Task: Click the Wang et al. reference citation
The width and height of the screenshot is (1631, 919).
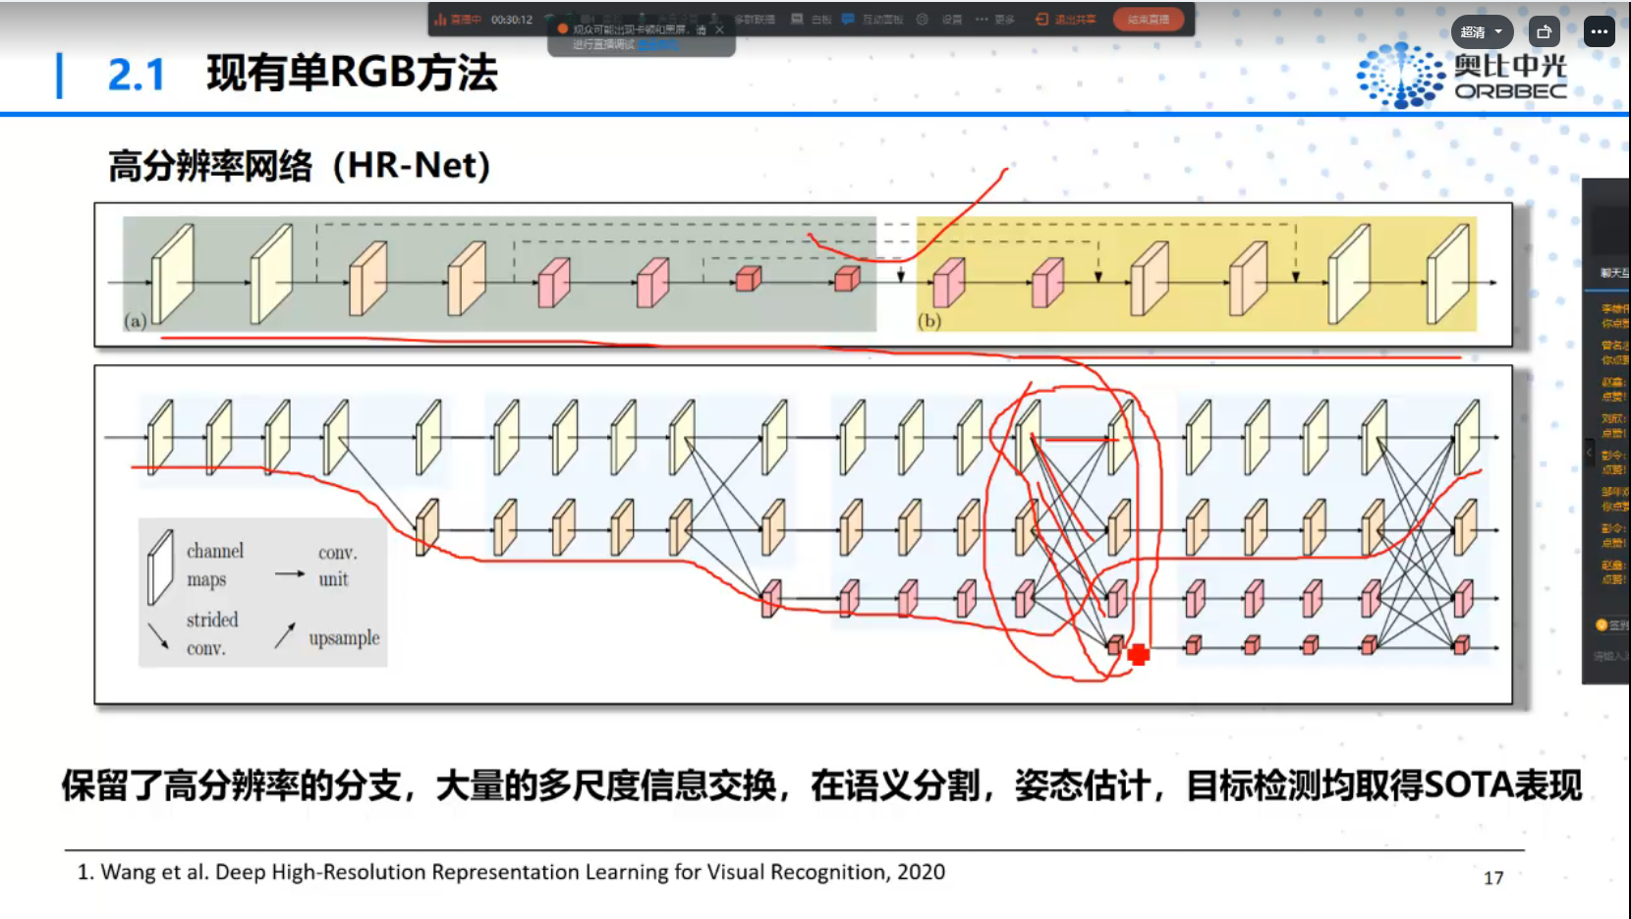Action: click(511, 872)
